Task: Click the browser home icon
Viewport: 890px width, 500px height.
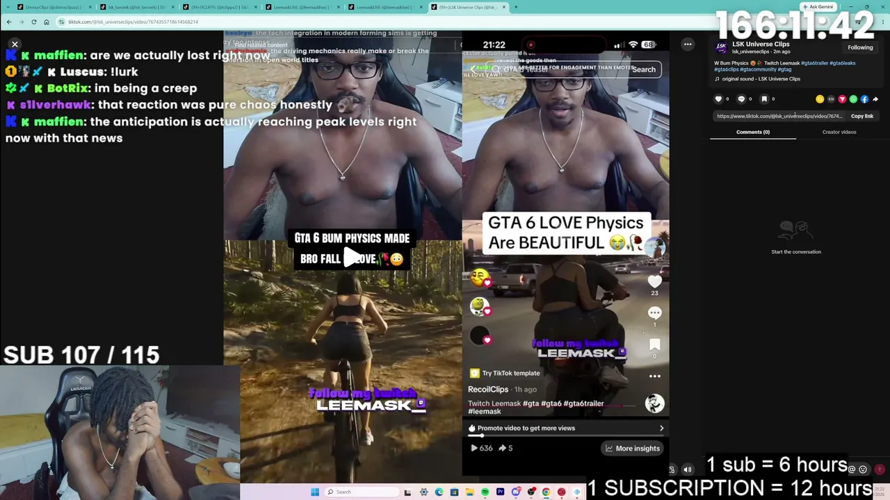Action: [x=47, y=22]
